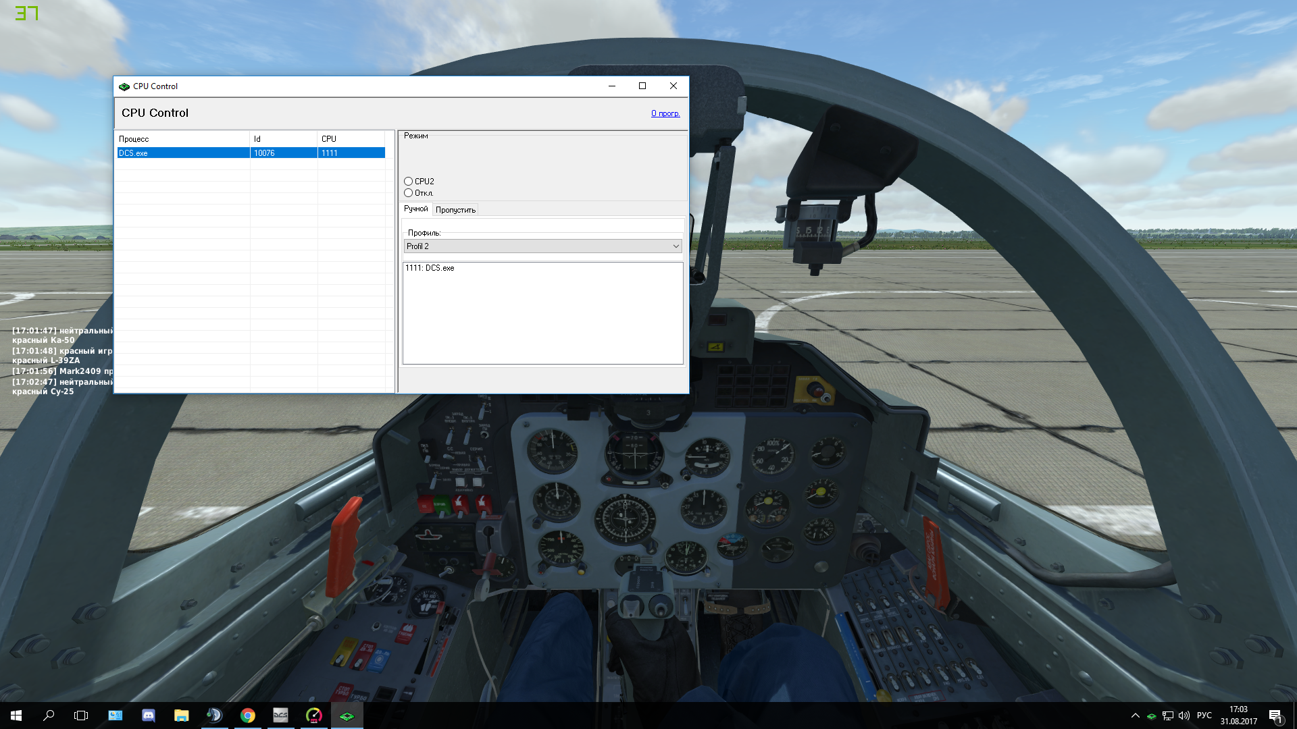
Task: Click CPU Control title bar app icon
Action: click(x=124, y=86)
